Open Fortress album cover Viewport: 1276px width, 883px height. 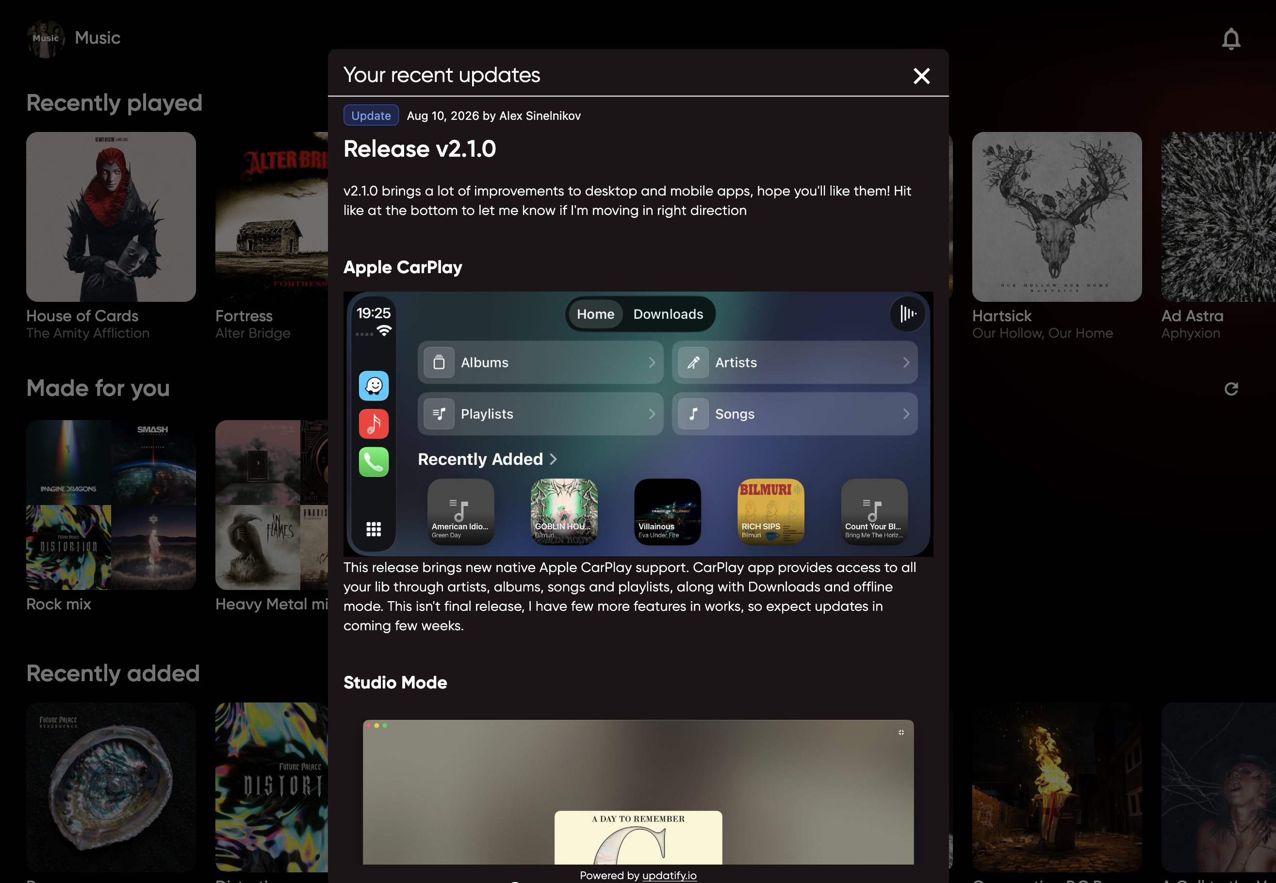click(x=272, y=216)
